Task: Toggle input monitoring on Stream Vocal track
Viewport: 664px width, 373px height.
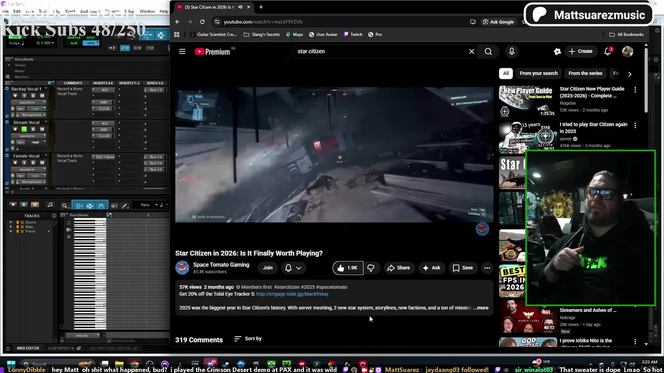Action: pos(24,129)
